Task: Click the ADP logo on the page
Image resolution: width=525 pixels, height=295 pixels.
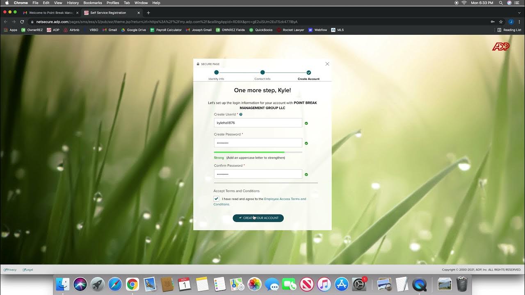Action: (x=500, y=47)
